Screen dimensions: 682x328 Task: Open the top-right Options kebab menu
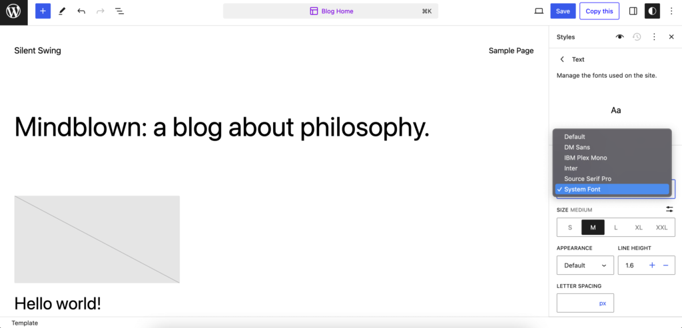point(671,11)
